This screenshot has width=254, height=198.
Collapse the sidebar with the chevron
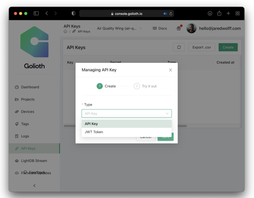34,185
